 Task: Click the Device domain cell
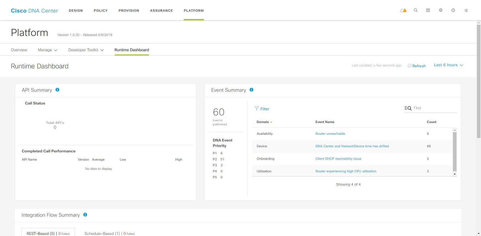click(262, 146)
